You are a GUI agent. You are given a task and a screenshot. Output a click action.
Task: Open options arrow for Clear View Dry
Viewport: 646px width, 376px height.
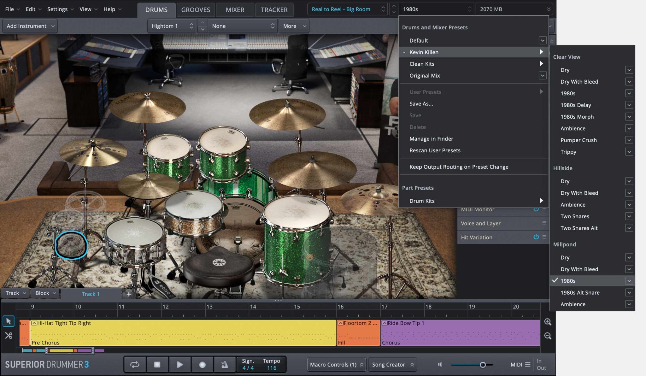[x=629, y=70]
